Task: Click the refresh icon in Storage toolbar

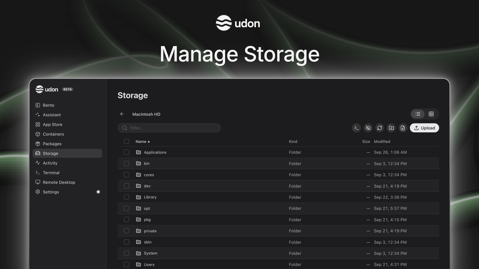Action: click(380, 128)
